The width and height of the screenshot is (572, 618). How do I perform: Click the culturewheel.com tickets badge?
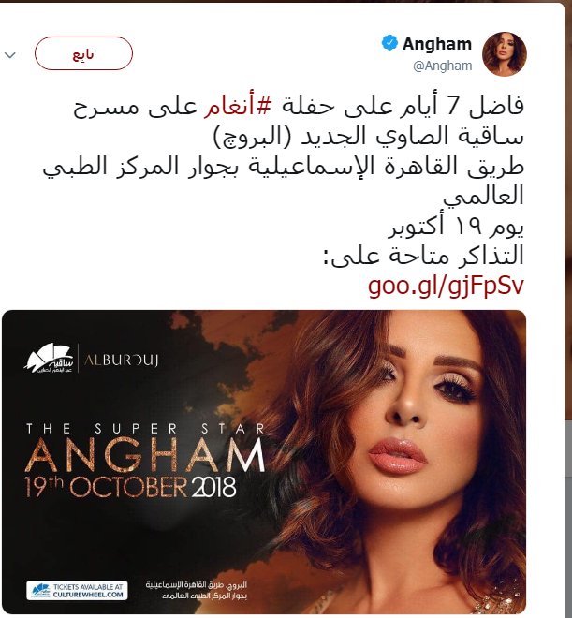tap(77, 591)
